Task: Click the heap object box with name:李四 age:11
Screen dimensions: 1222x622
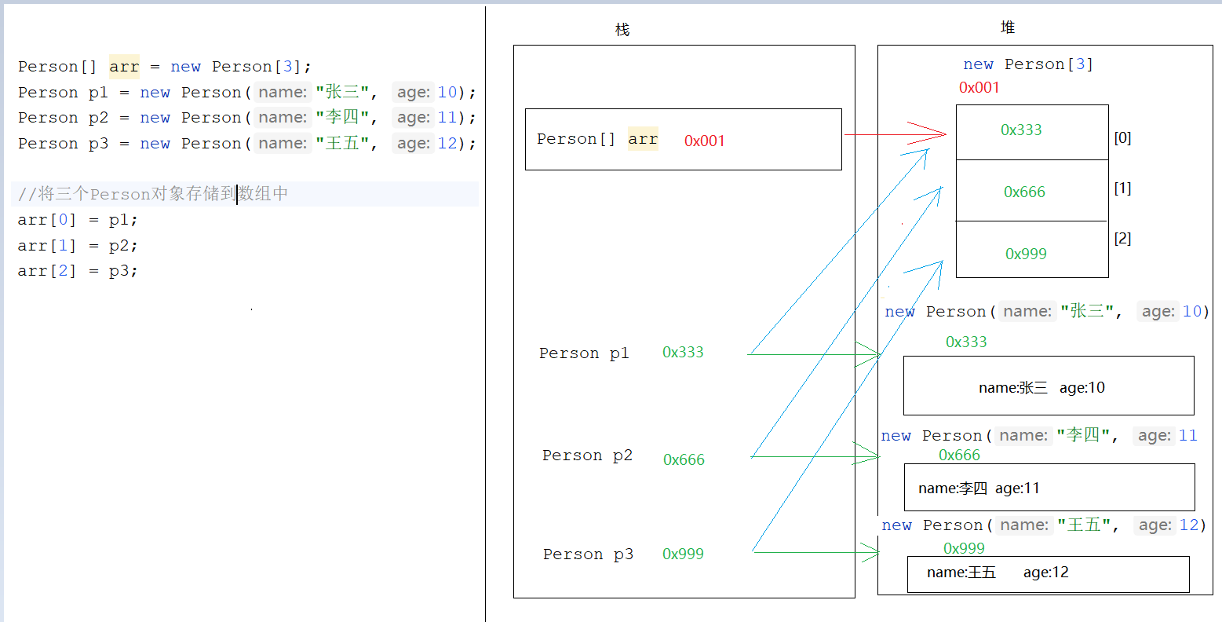Action: pos(1049,488)
